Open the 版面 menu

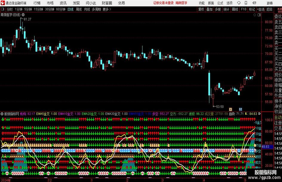[211, 3]
